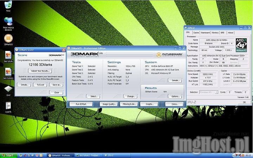Click the '3200.0 MHz' Core Speed value

(208, 74)
